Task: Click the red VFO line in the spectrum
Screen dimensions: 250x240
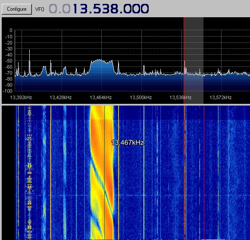Action: click(x=184, y=61)
